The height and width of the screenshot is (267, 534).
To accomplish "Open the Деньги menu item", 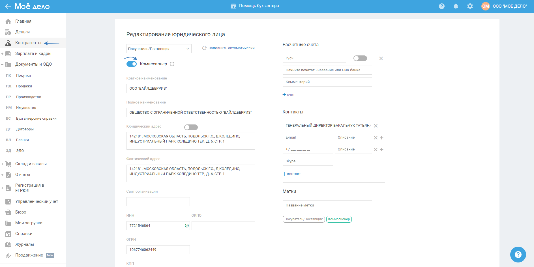I will 22,32.
